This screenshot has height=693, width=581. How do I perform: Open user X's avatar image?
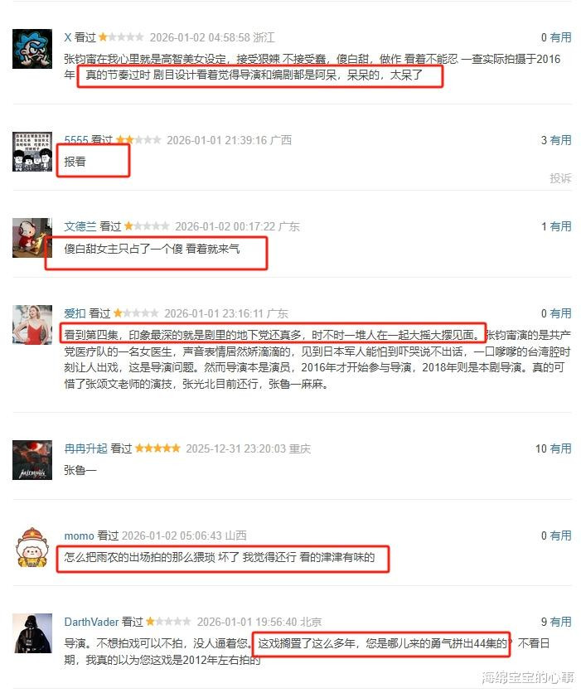tap(32, 49)
